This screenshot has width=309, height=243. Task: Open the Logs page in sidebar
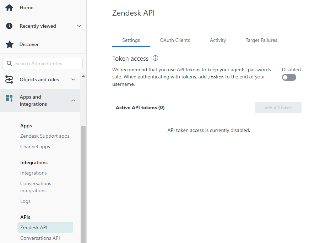pyautogui.click(x=25, y=201)
